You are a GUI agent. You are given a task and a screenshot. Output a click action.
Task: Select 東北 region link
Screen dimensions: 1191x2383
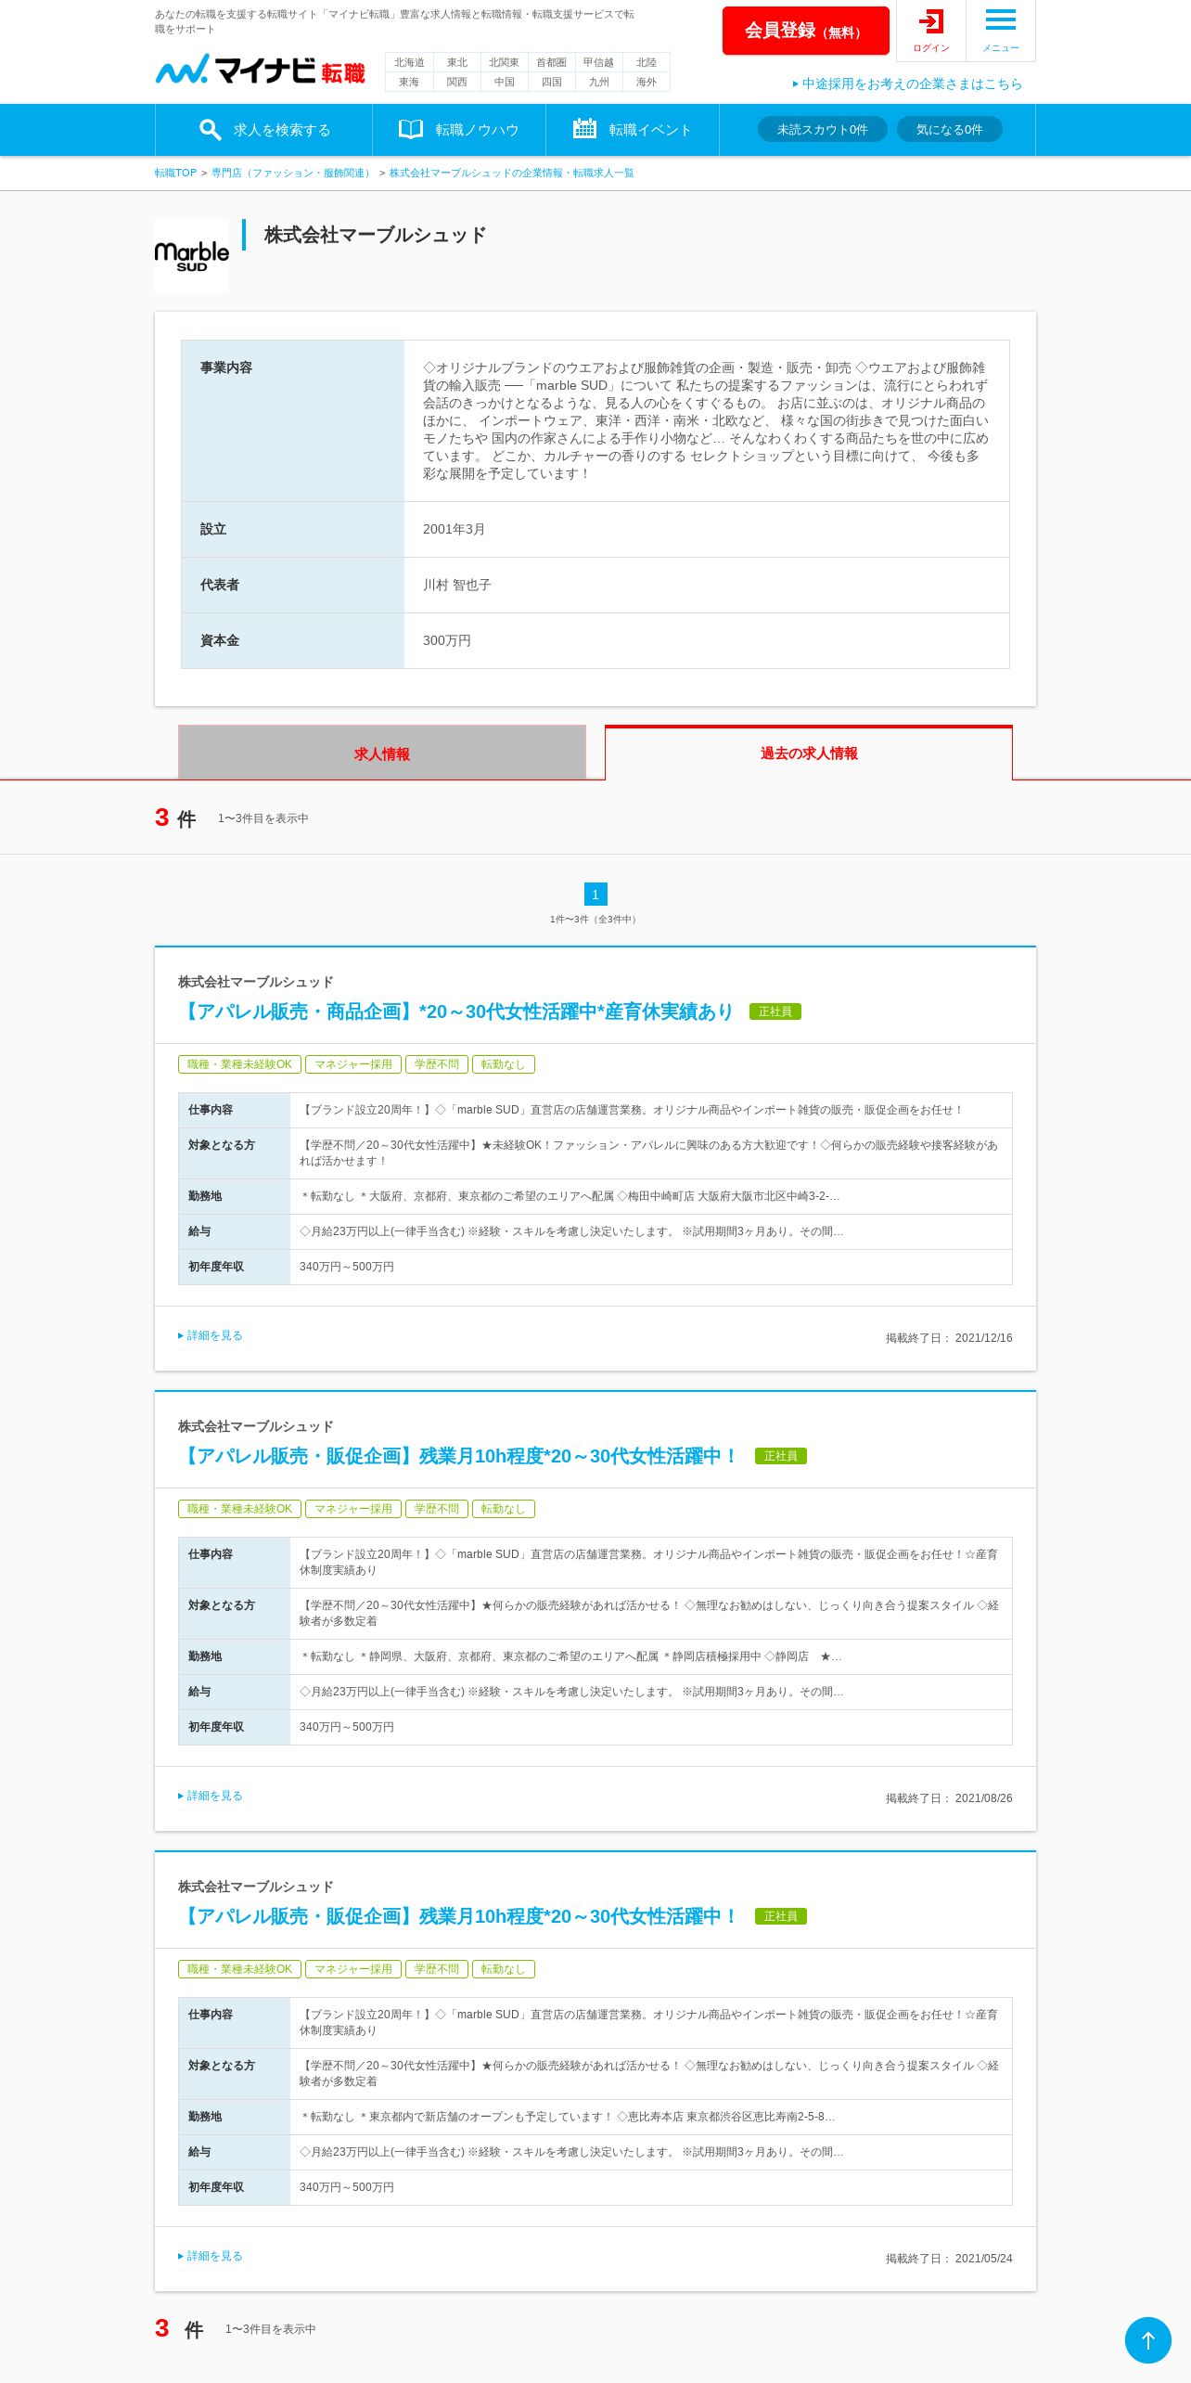(x=457, y=62)
